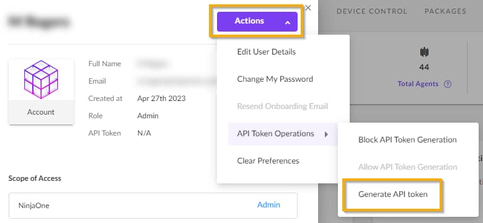Click the Admin link in NinjaOne row
Image resolution: width=483 pixels, height=223 pixels.
(x=268, y=205)
